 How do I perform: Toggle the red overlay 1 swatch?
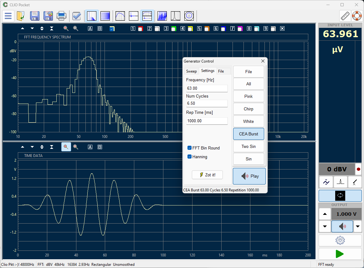(x=141, y=29)
